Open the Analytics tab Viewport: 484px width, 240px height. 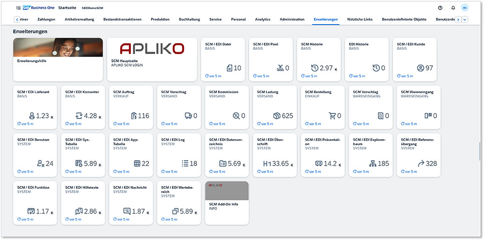pos(262,19)
